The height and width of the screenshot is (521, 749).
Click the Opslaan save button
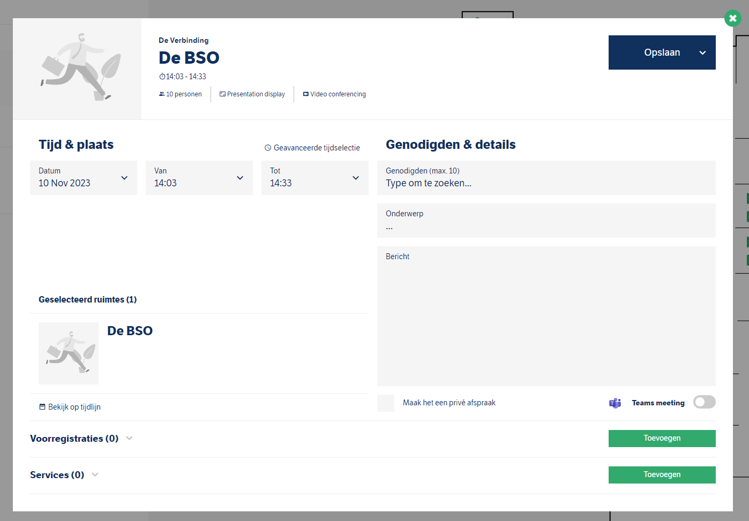click(662, 52)
